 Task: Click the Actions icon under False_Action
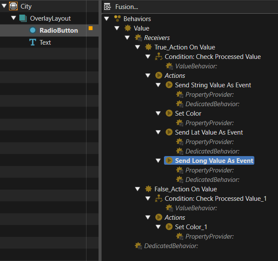[159, 217]
